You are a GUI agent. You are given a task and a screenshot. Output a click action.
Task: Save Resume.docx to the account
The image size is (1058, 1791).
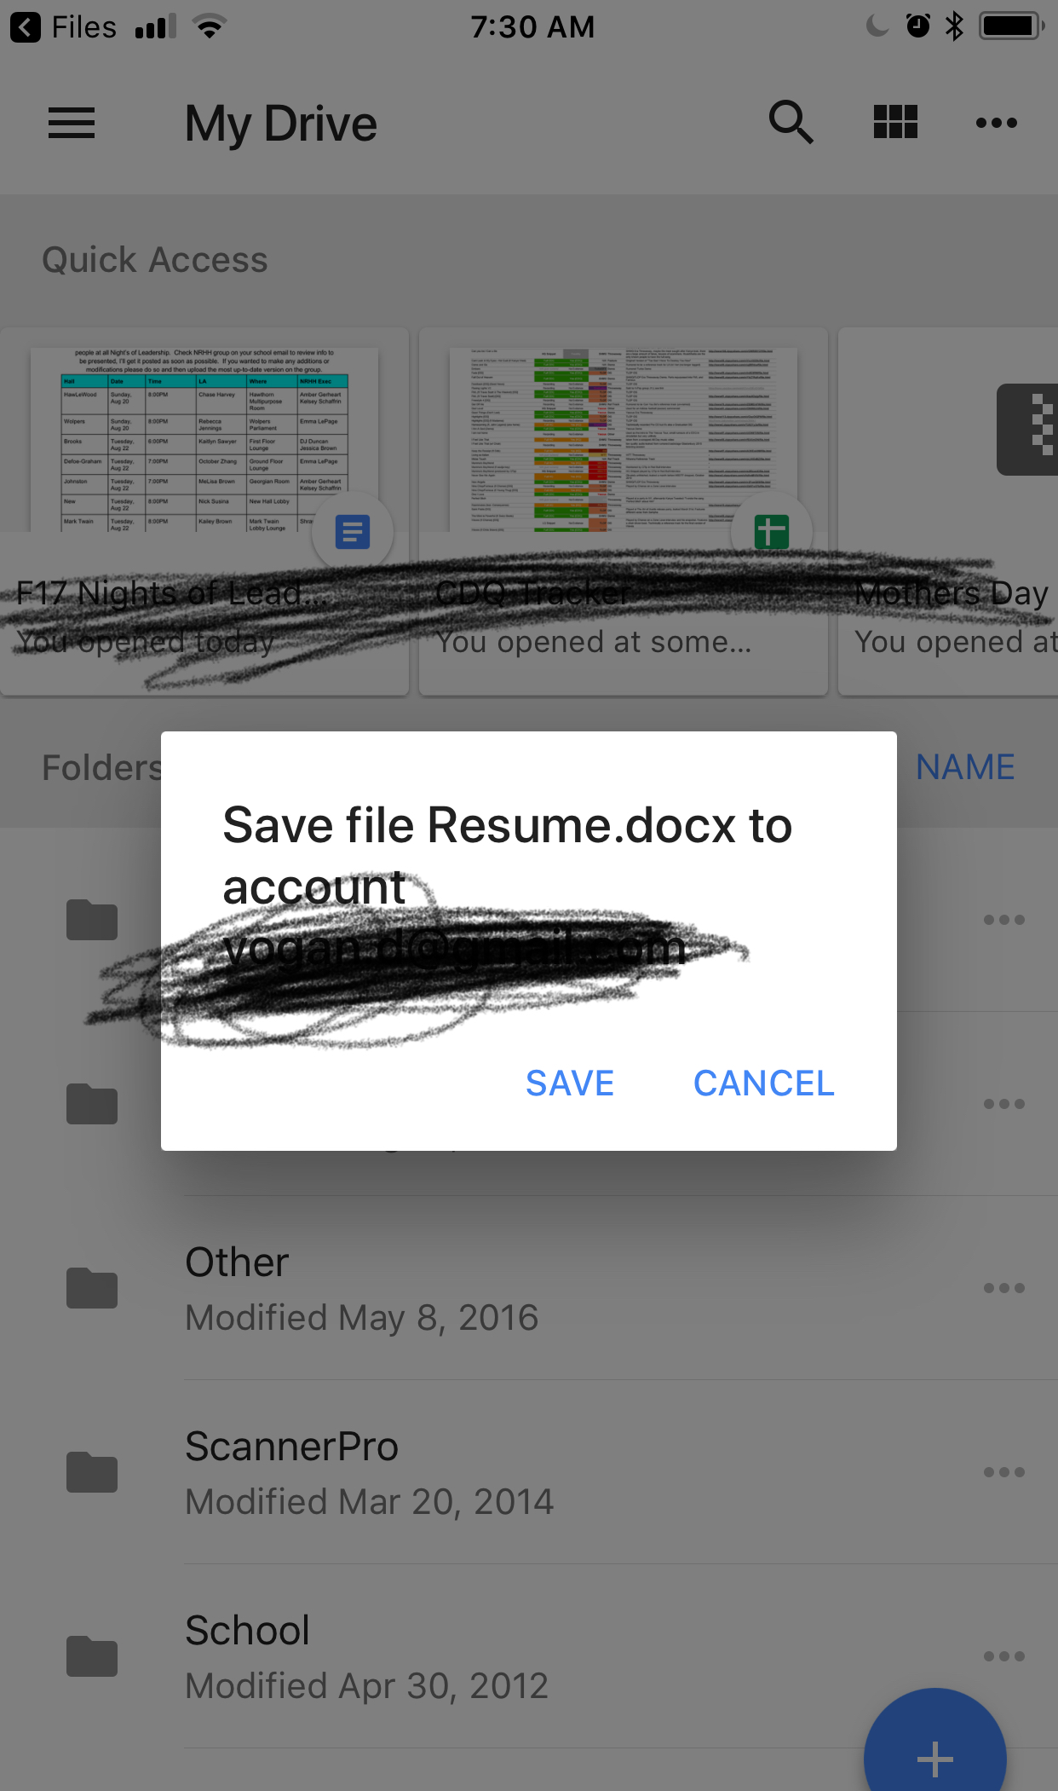tap(569, 1083)
